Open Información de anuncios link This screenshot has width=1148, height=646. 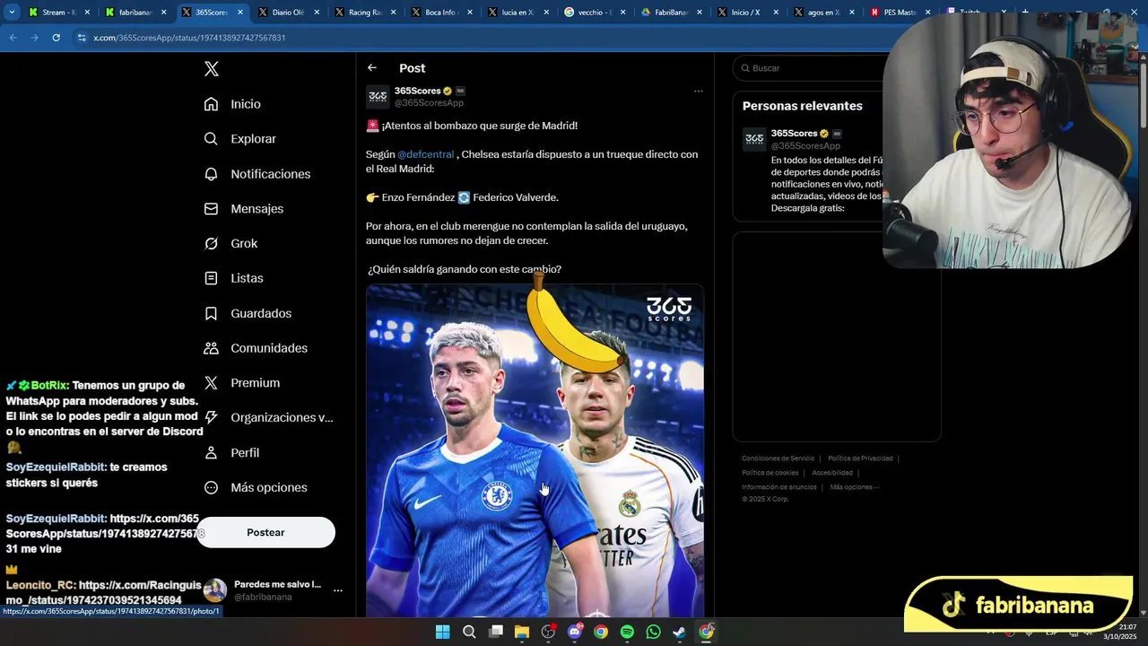tap(779, 487)
